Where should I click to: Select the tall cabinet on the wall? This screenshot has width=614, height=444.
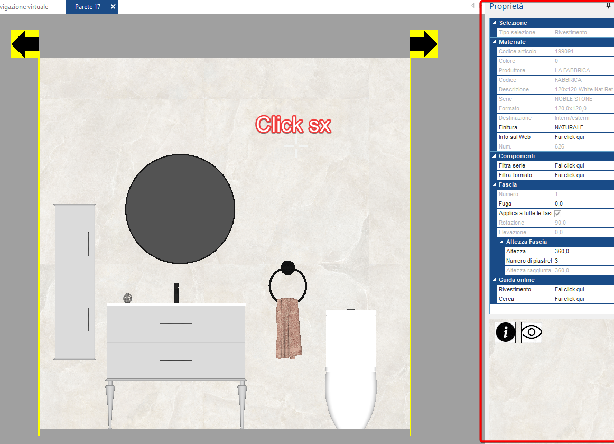click(x=75, y=282)
